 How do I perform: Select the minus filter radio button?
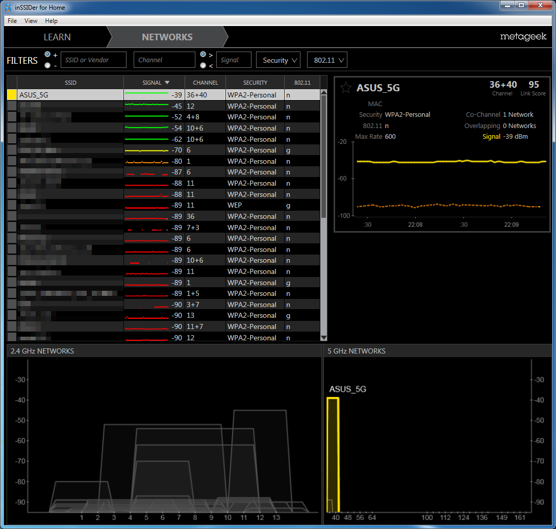click(x=47, y=65)
